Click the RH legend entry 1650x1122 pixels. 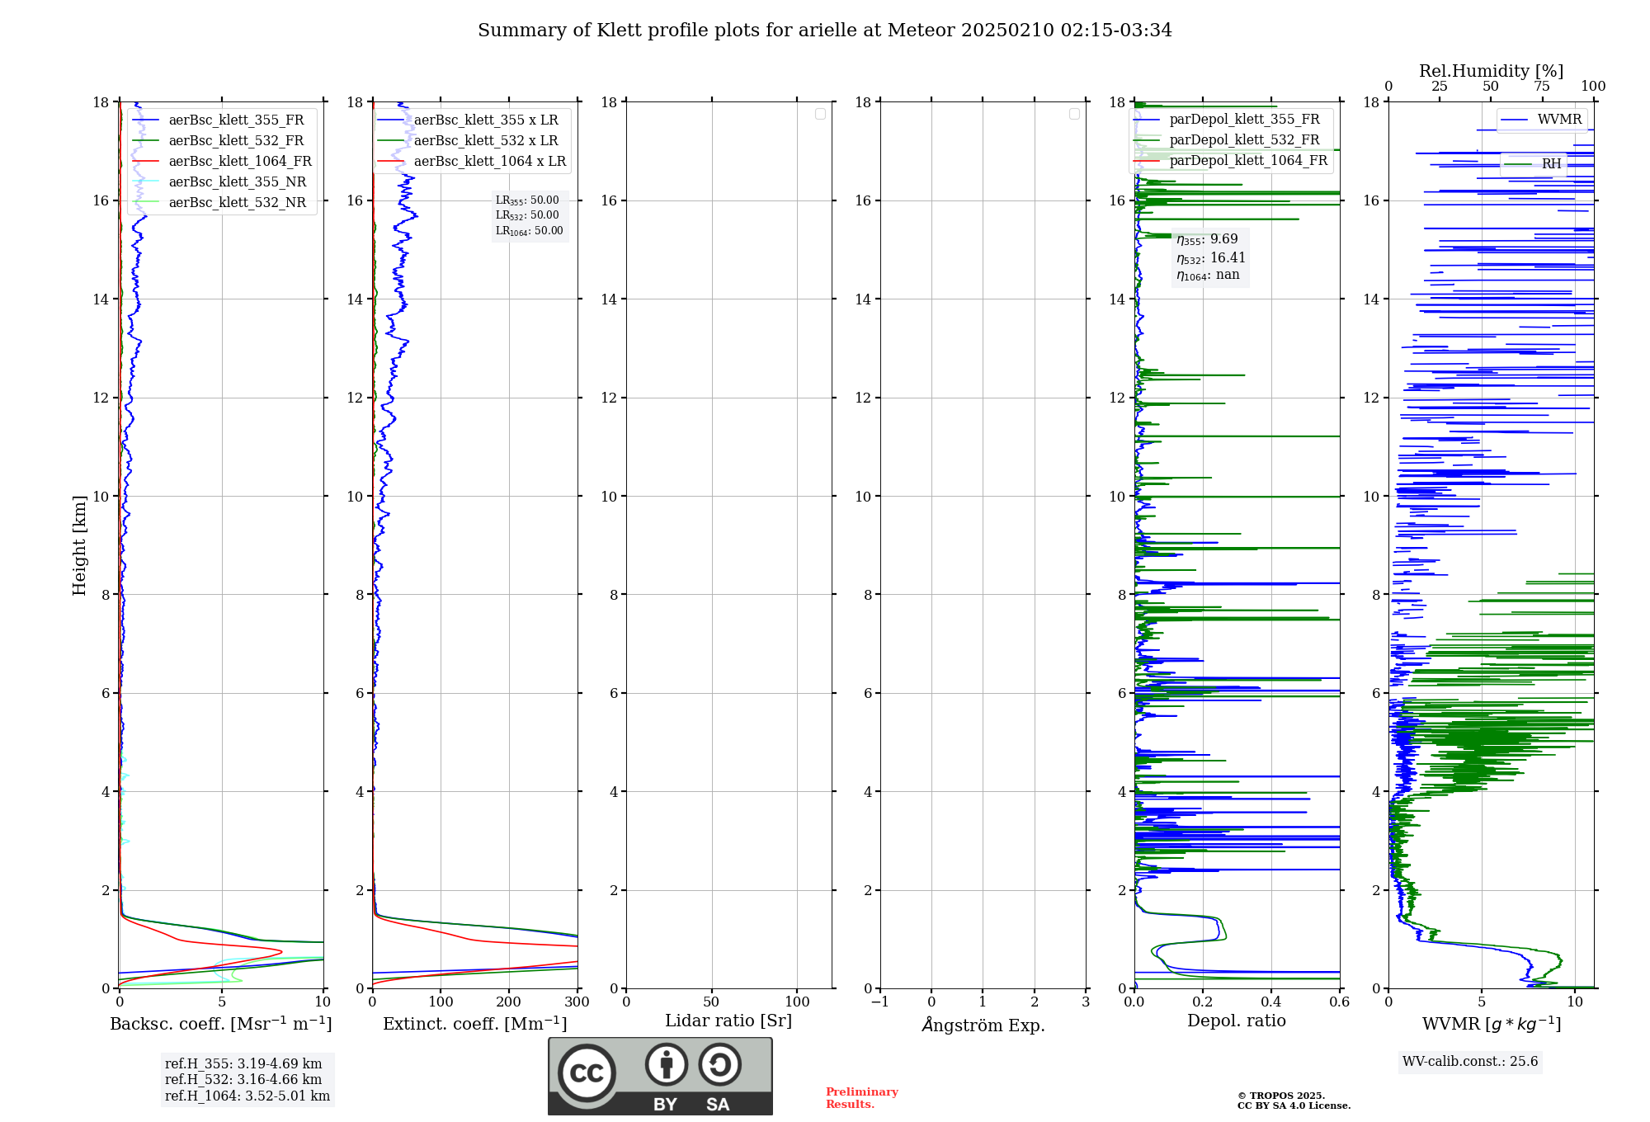click(x=1534, y=163)
